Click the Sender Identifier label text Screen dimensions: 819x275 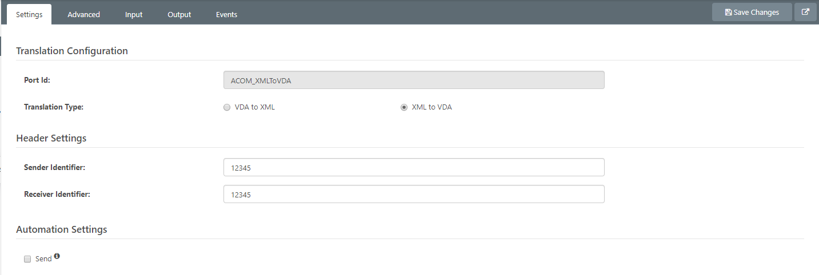(x=54, y=167)
